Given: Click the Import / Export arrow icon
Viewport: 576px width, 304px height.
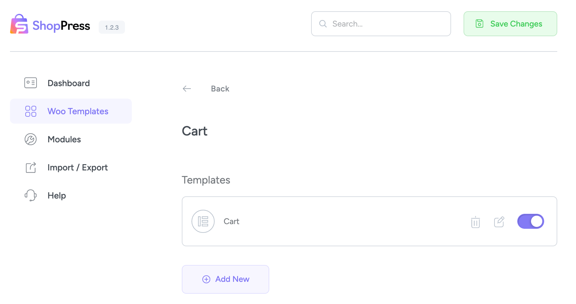Looking at the screenshot, I should click(30, 167).
